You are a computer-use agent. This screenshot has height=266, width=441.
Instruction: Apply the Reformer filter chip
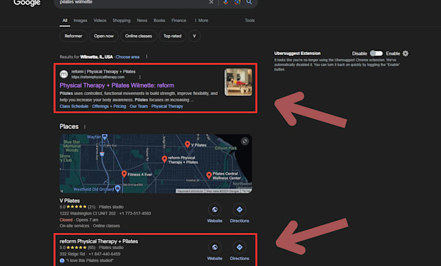pos(73,36)
